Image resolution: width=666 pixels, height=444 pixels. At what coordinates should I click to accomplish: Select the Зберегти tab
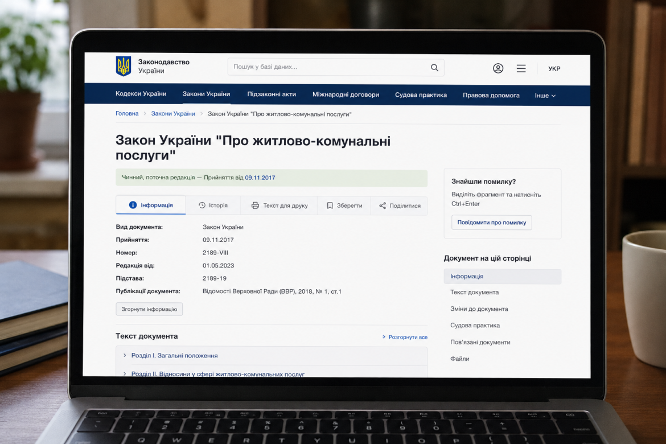(x=344, y=205)
